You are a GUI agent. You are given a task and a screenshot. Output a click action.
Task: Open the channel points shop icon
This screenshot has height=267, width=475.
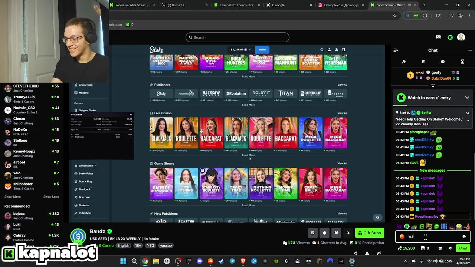point(423,248)
